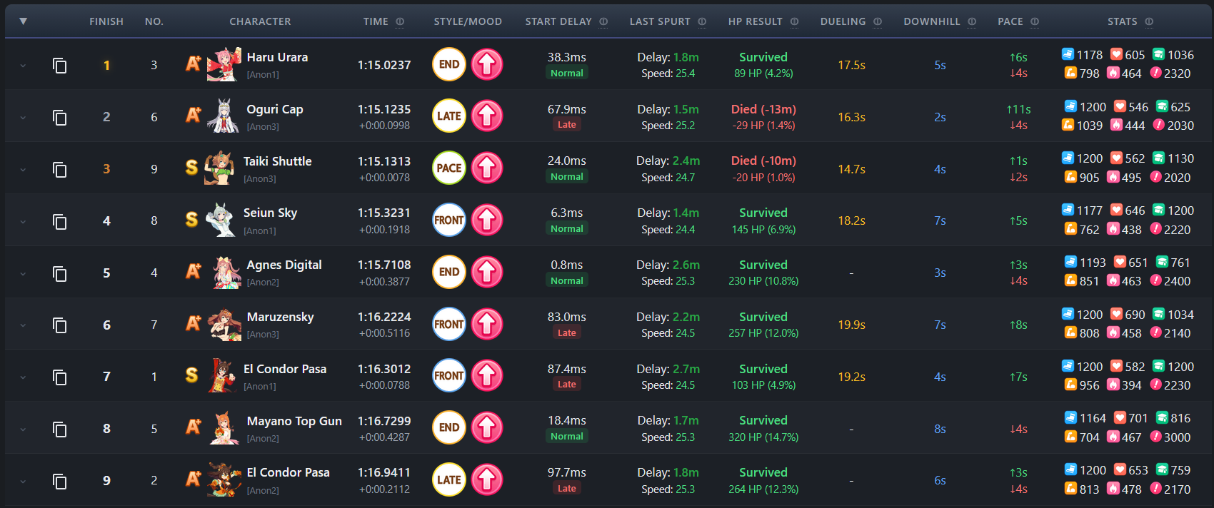Expand Oguri Cap row details chevron
The width and height of the screenshot is (1214, 508).
click(x=23, y=118)
